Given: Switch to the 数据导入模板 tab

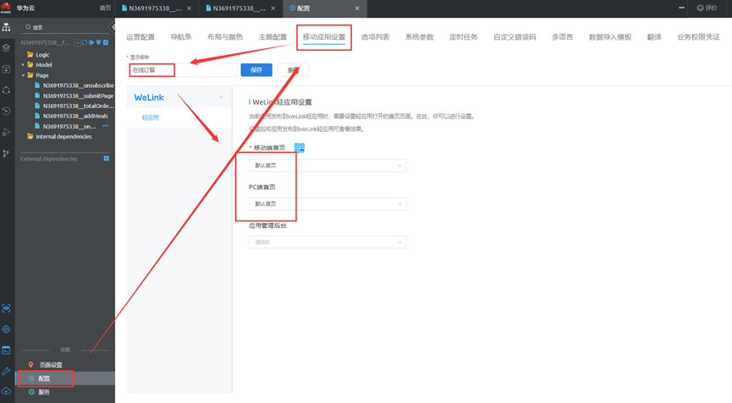Looking at the screenshot, I should [x=609, y=37].
